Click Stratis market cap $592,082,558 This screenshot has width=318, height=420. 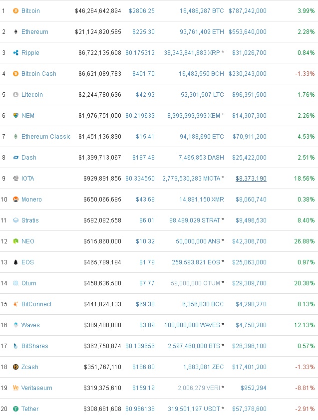click(102, 220)
